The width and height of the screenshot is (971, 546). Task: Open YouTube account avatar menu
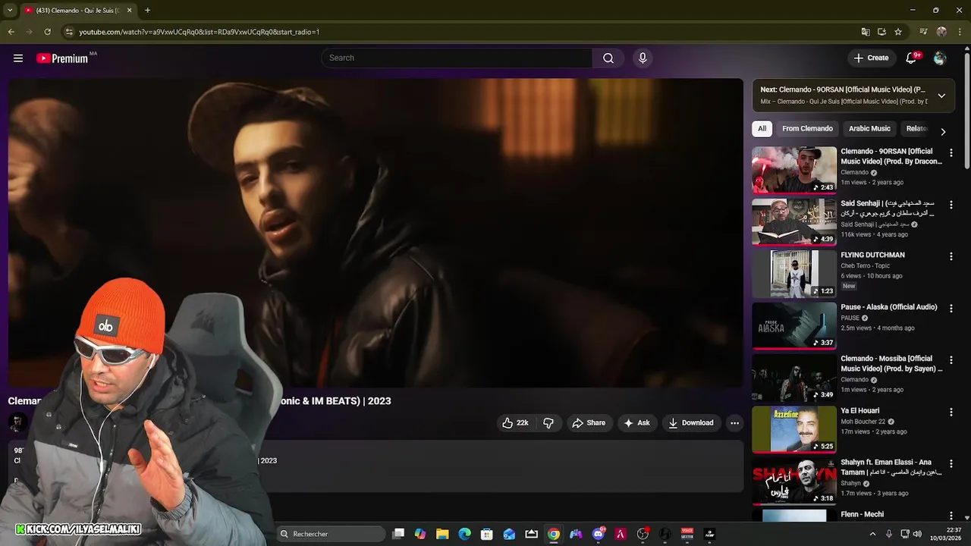click(x=940, y=58)
